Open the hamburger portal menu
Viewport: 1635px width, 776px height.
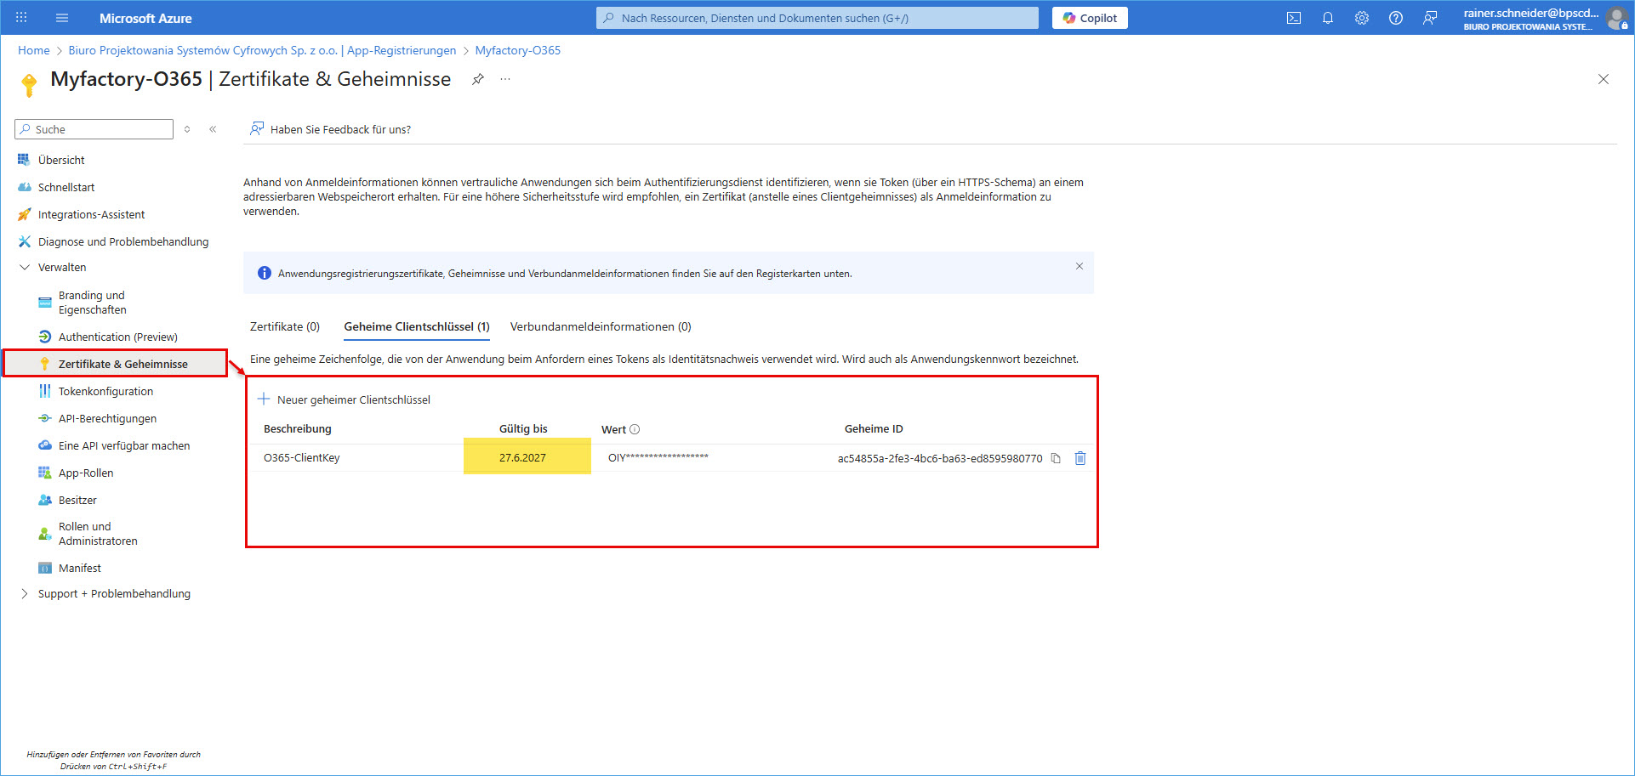(x=61, y=17)
